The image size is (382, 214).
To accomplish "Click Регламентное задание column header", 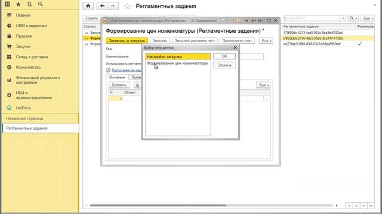I will (x=301, y=26).
